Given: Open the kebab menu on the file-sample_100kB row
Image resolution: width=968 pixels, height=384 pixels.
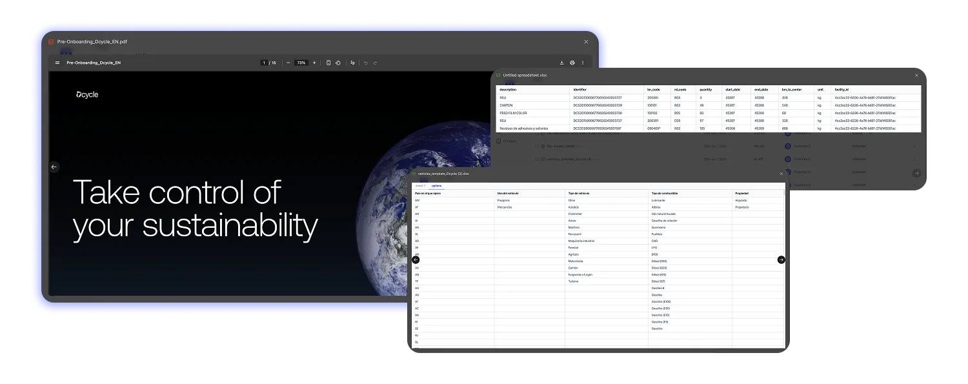Looking at the screenshot, I should click(914, 147).
